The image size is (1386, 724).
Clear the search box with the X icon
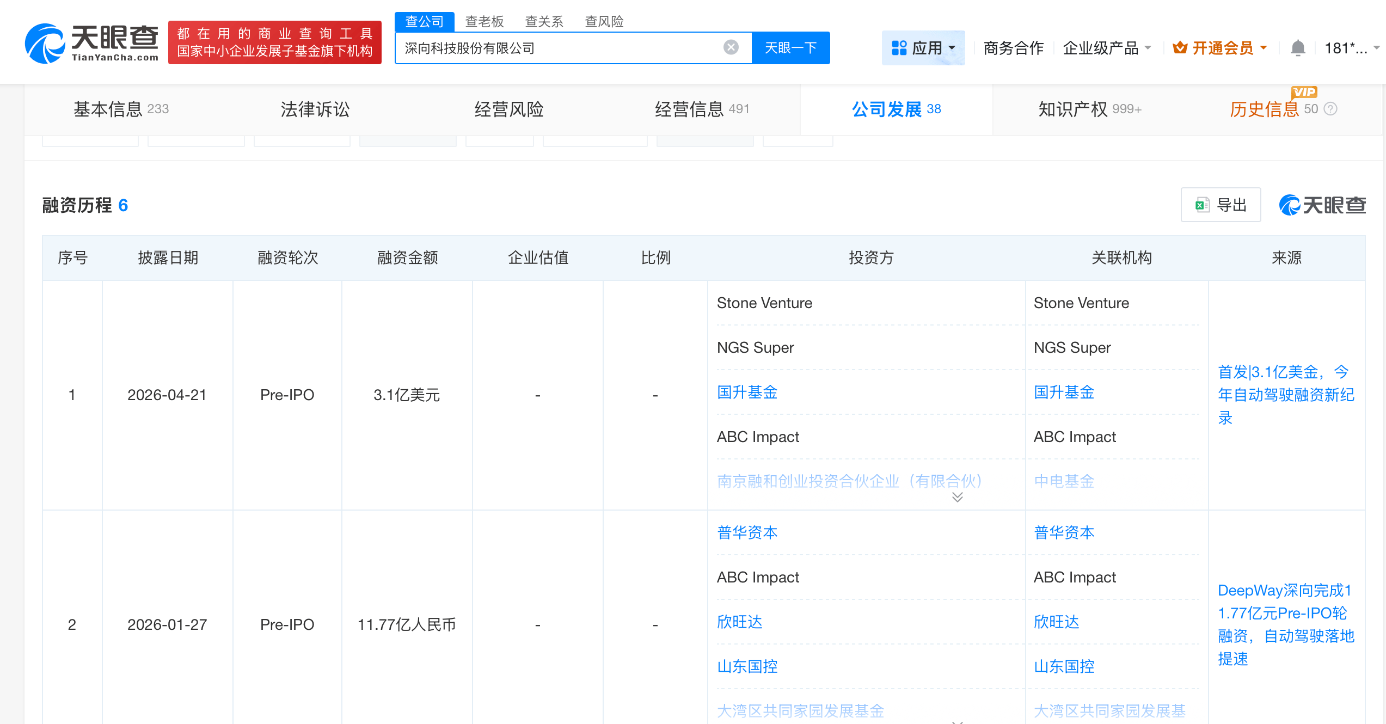tap(731, 48)
